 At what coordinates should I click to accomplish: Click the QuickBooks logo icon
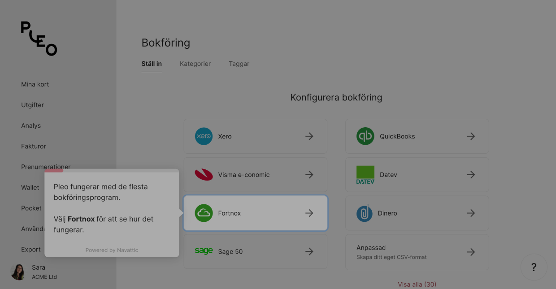click(x=365, y=136)
